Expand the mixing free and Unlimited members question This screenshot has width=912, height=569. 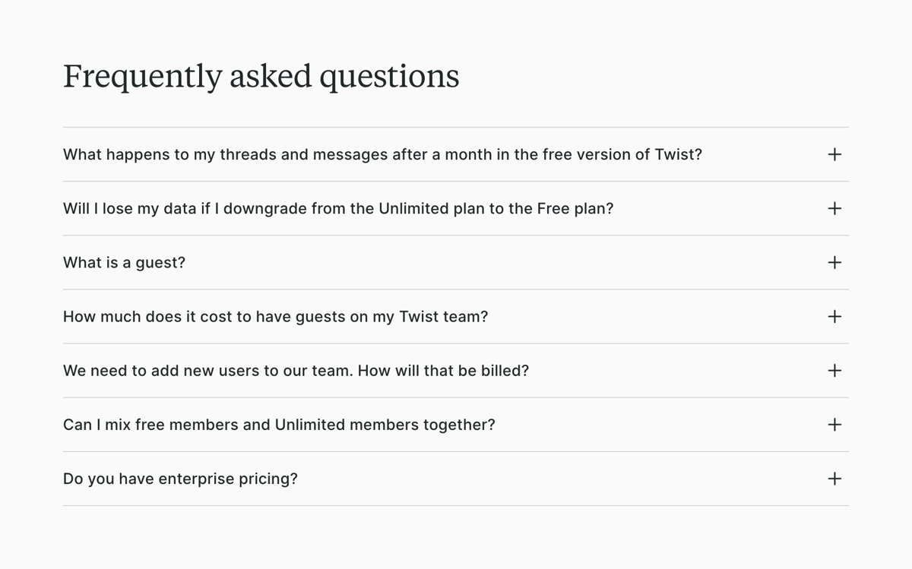point(834,425)
